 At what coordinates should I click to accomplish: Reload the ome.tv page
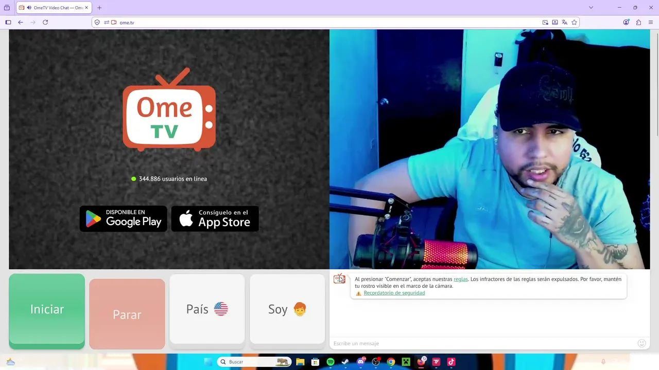tap(45, 22)
